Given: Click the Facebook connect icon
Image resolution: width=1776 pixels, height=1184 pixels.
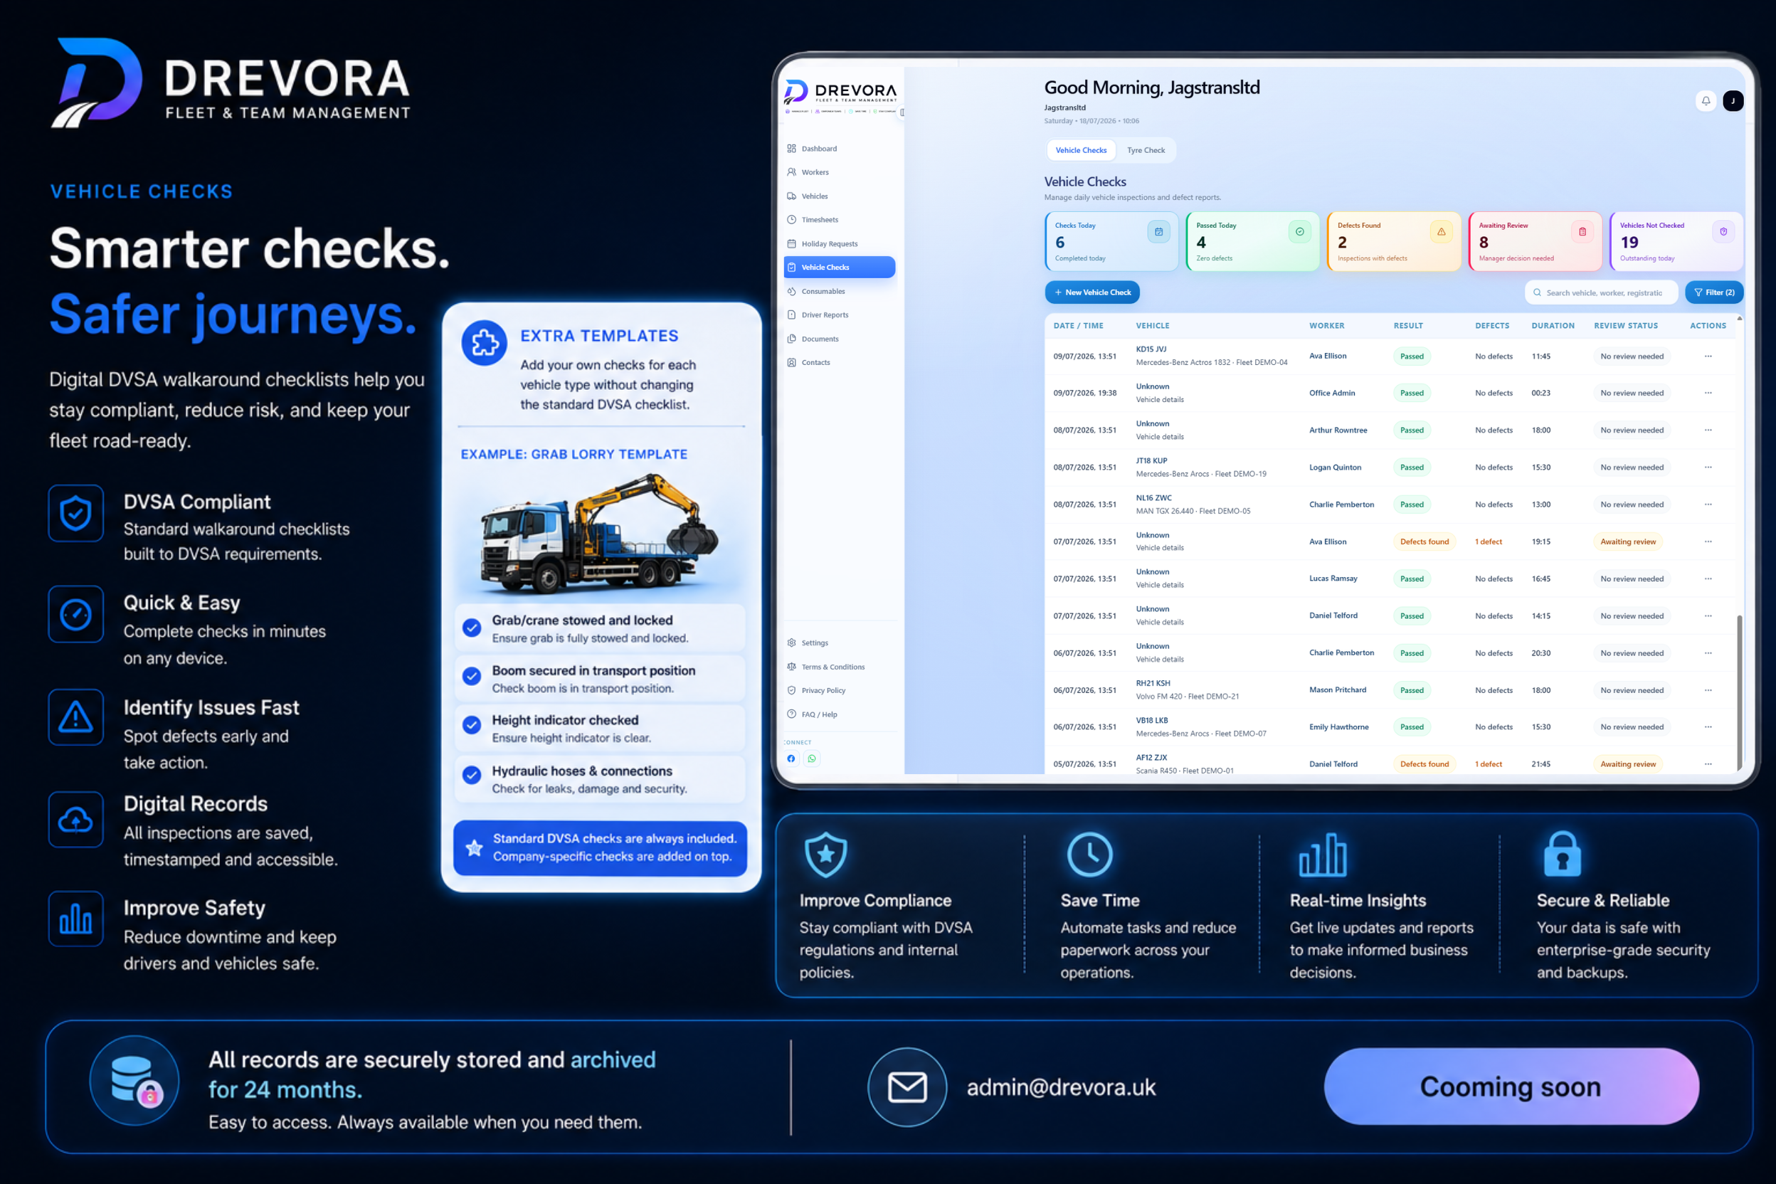Looking at the screenshot, I should tap(791, 759).
